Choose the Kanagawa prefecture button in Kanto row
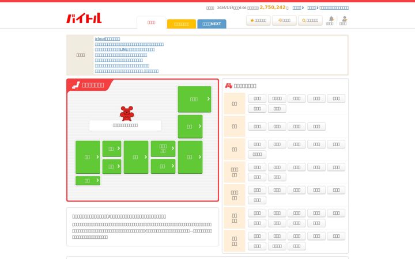Screen dimensions: 415x259 [x=277, y=98]
